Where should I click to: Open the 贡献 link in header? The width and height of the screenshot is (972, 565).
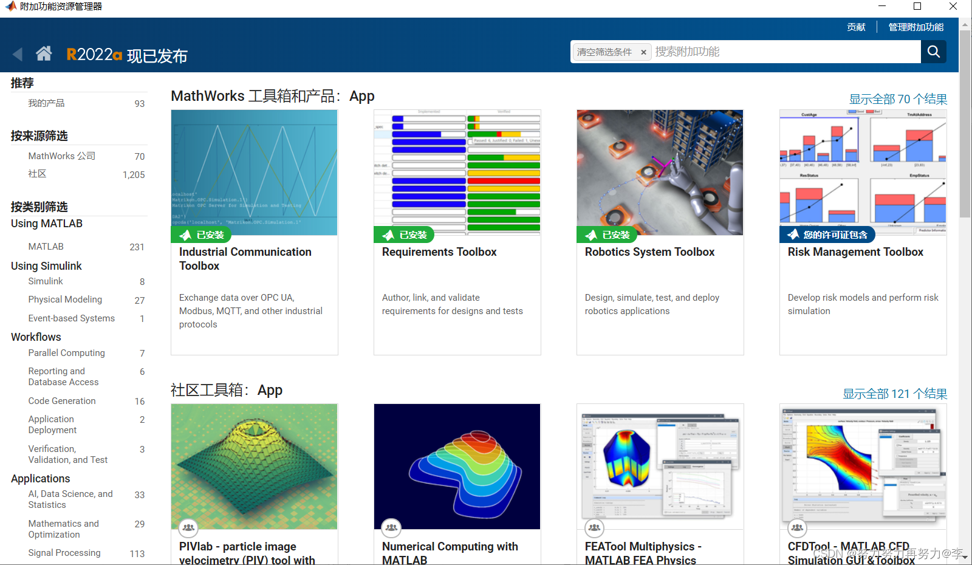[856, 27]
